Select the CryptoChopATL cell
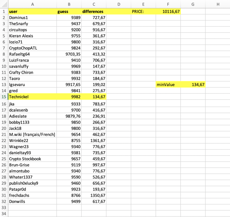Image resolution: width=230 pixels, height=217 pixels. point(32,48)
